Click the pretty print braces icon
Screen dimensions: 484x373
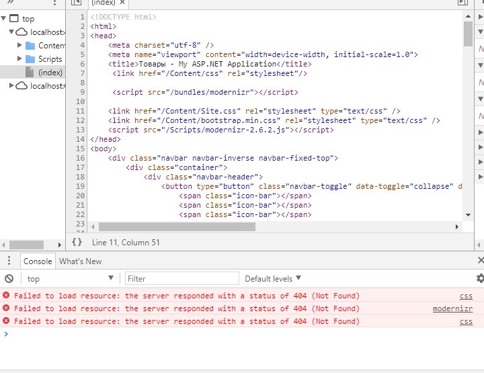(x=77, y=242)
